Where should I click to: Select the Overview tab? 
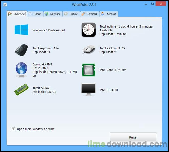17,14
